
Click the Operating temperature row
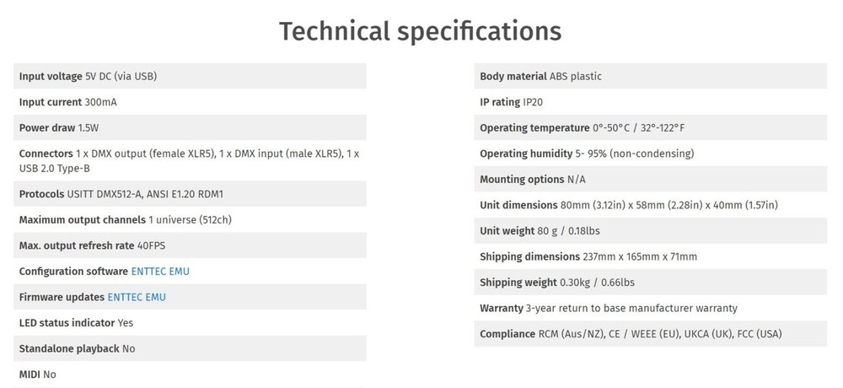tap(651, 128)
